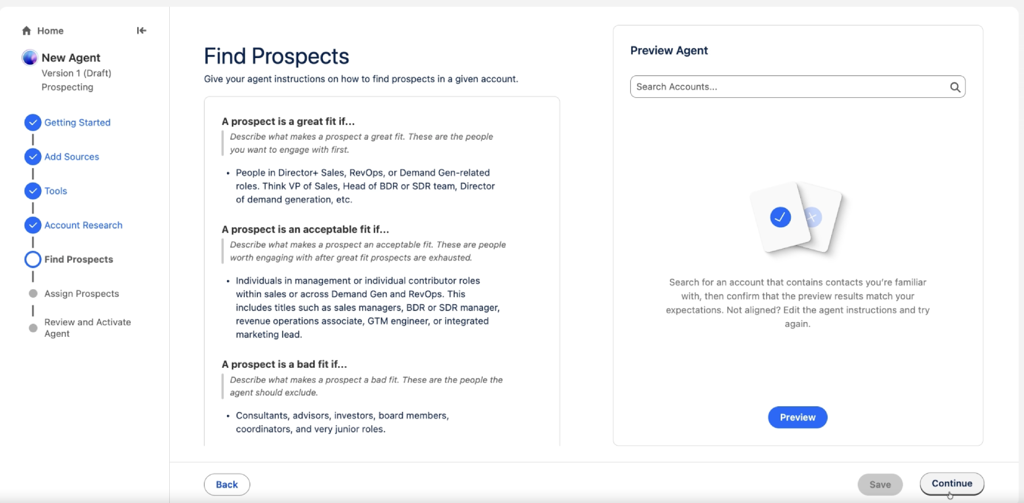Click the Back button
This screenshot has width=1024, height=503.
pyautogui.click(x=227, y=484)
